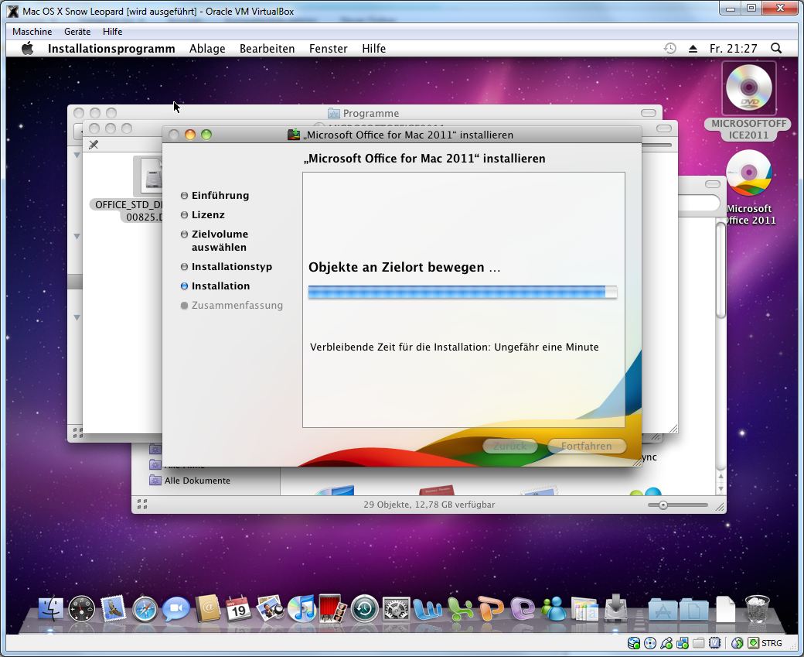
Task: Open VirtualBox Maschine menu
Action: [x=32, y=31]
